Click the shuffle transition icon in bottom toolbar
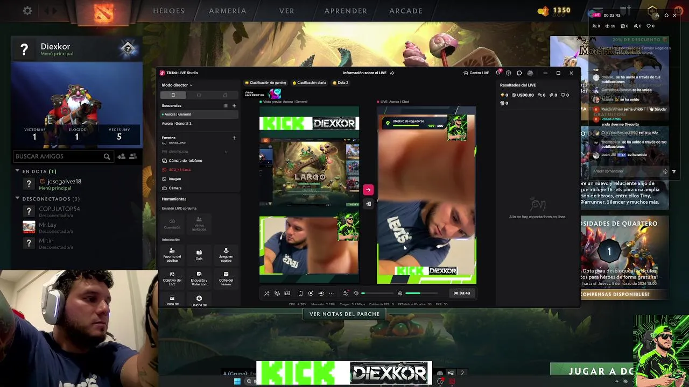Image resolution: width=689 pixels, height=387 pixels. [x=266, y=293]
